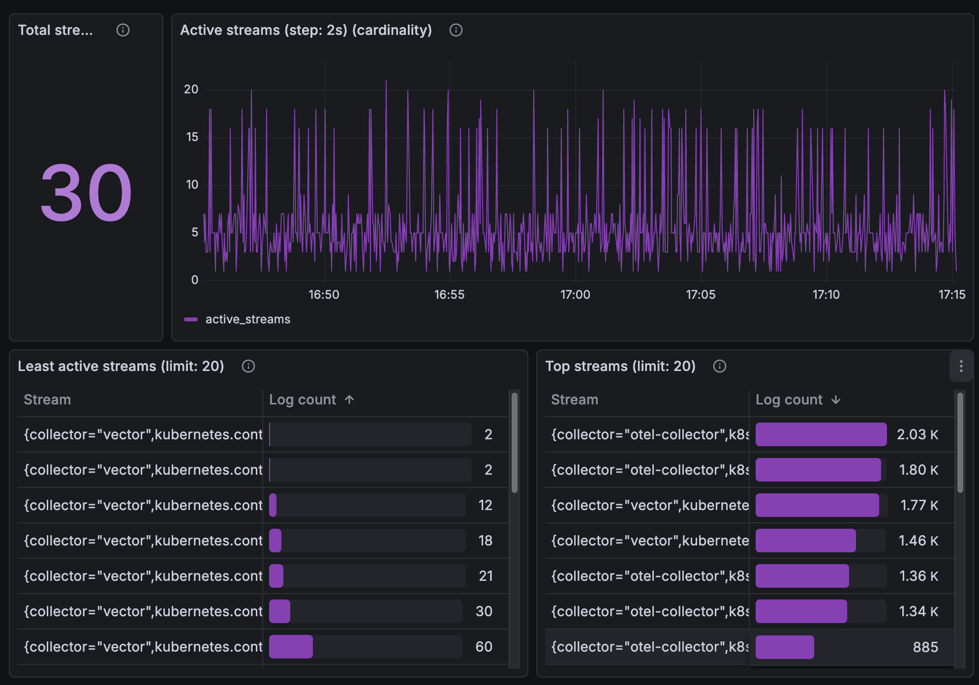Viewport: 979px width, 685px height.
Task: Click info icon beside Active streams title
Action: (x=456, y=30)
